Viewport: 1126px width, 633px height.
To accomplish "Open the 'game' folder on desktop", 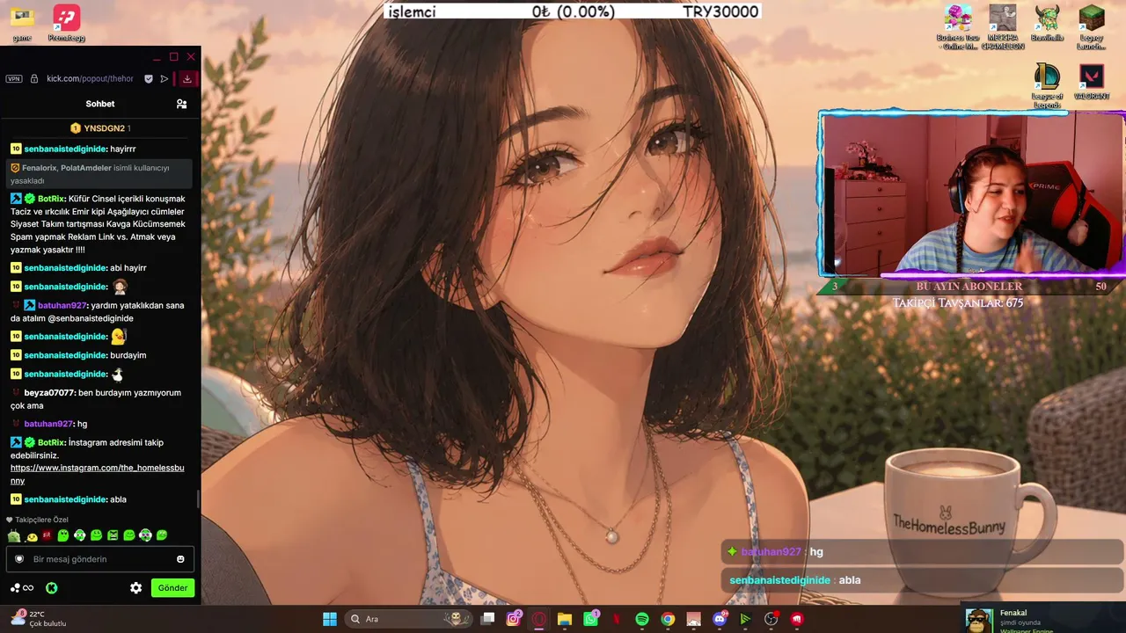I will 22,23.
